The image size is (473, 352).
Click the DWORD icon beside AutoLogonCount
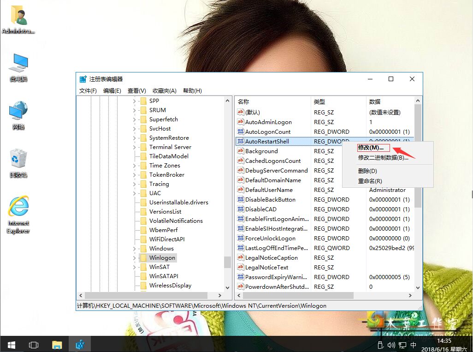coord(240,131)
